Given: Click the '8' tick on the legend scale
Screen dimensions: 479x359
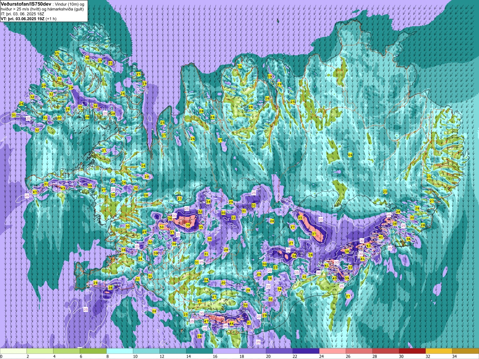Looking at the screenshot, I should click(x=107, y=356).
